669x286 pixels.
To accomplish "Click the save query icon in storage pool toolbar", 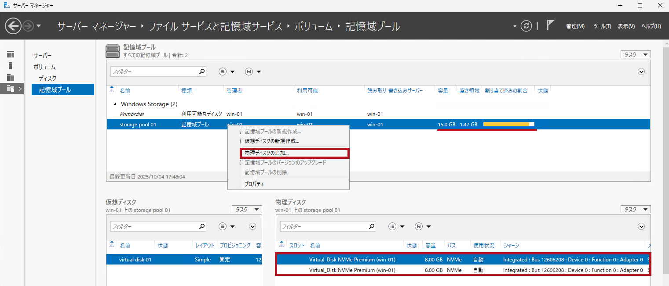I will (x=249, y=71).
